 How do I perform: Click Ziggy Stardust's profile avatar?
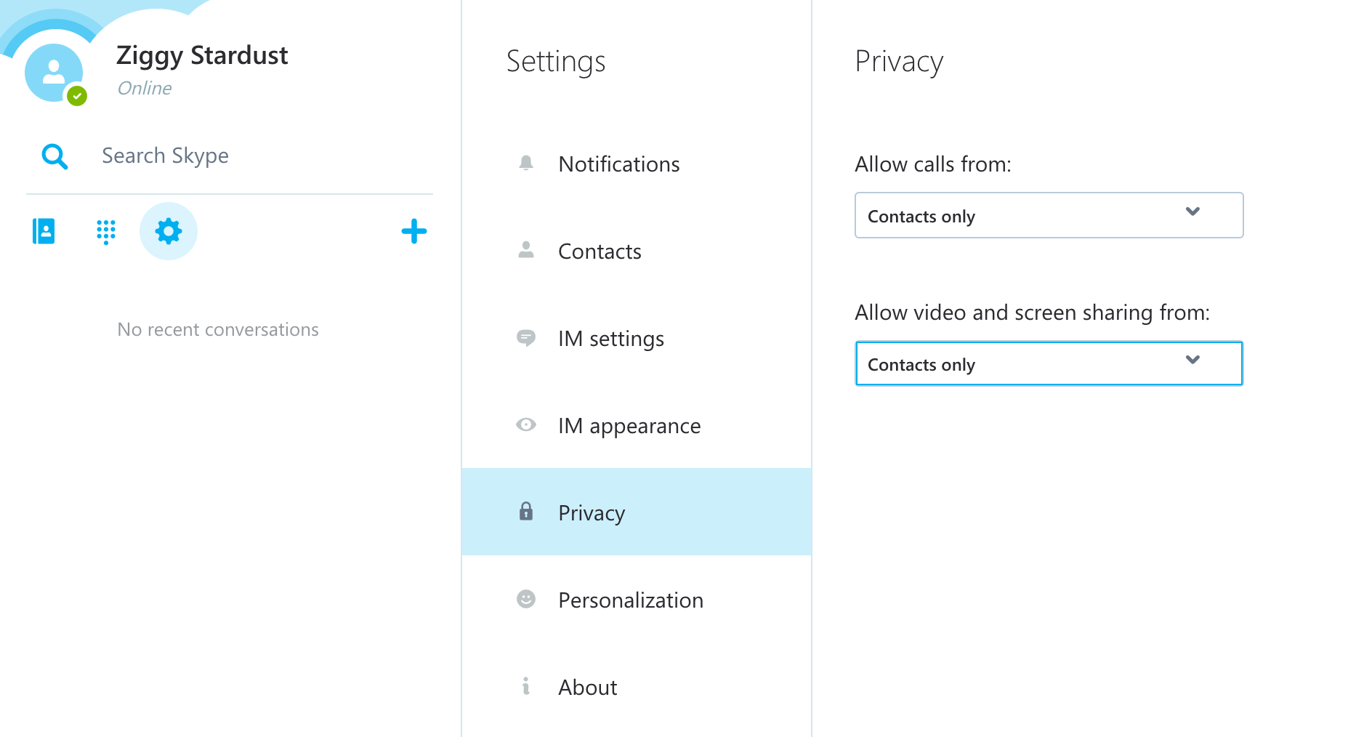tap(54, 73)
